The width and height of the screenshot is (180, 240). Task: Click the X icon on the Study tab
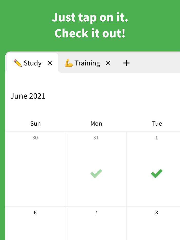pos(50,63)
